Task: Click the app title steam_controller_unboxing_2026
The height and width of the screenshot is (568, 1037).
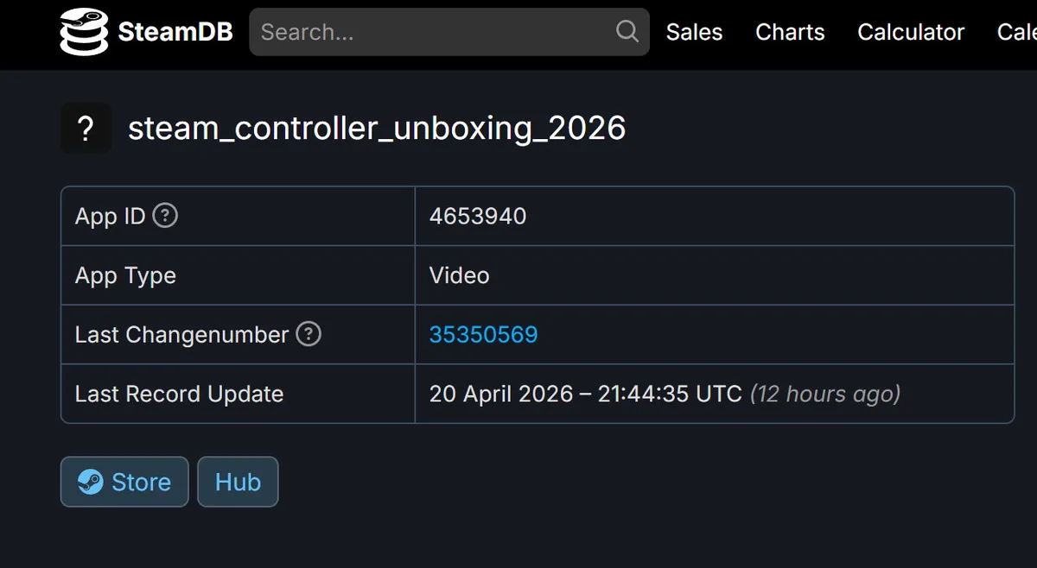Action: 377,128
